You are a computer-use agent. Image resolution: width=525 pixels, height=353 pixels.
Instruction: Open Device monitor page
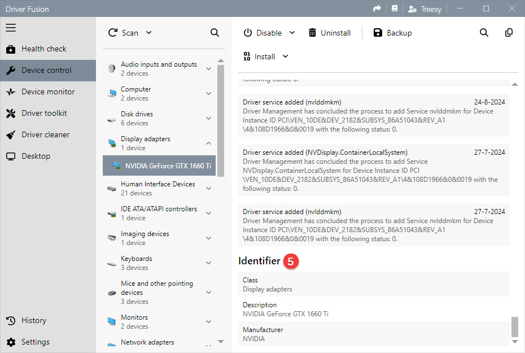click(x=48, y=91)
